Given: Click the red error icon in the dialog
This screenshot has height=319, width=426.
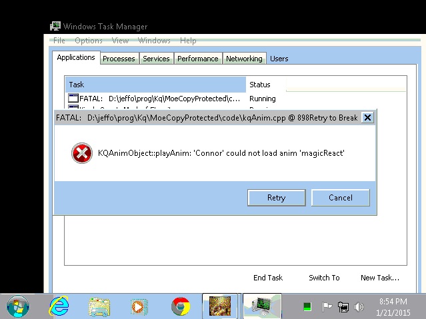Looking at the screenshot, I should 82,153.
